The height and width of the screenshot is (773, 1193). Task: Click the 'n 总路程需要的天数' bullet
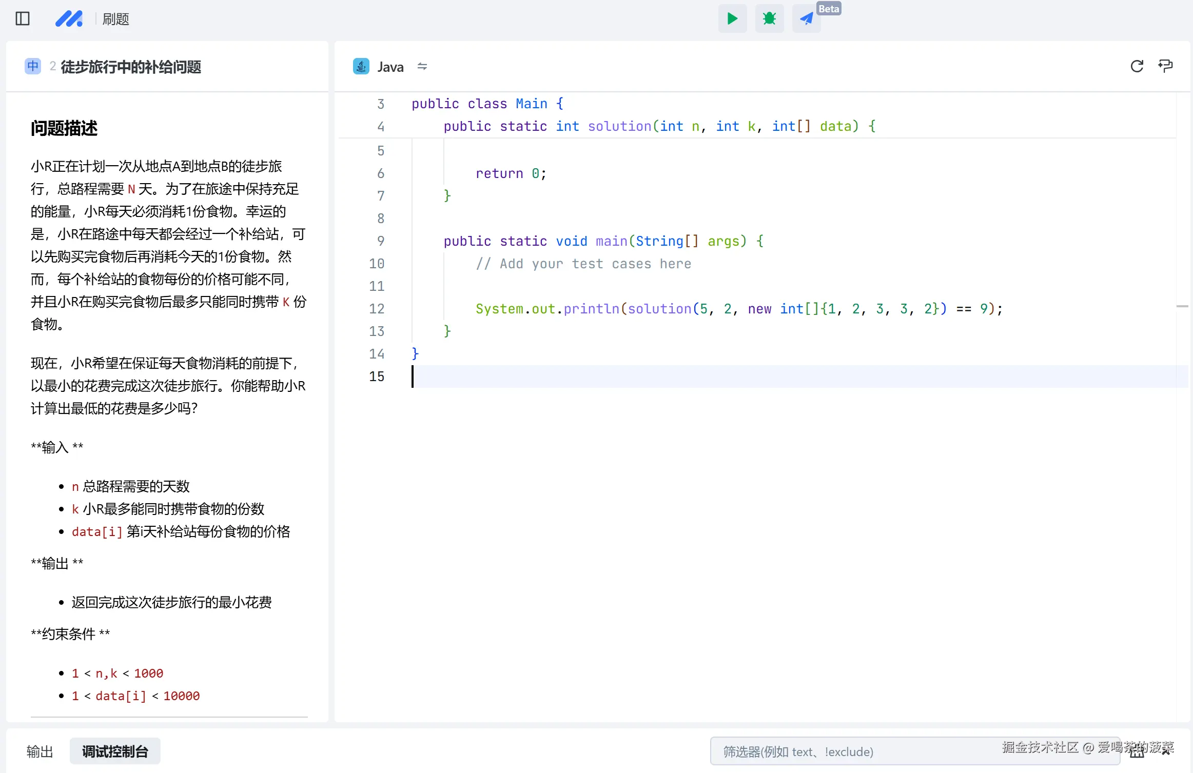tap(131, 486)
